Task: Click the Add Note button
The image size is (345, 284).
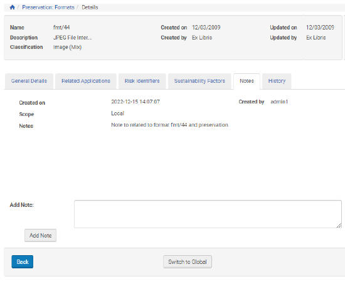Action: [41, 235]
